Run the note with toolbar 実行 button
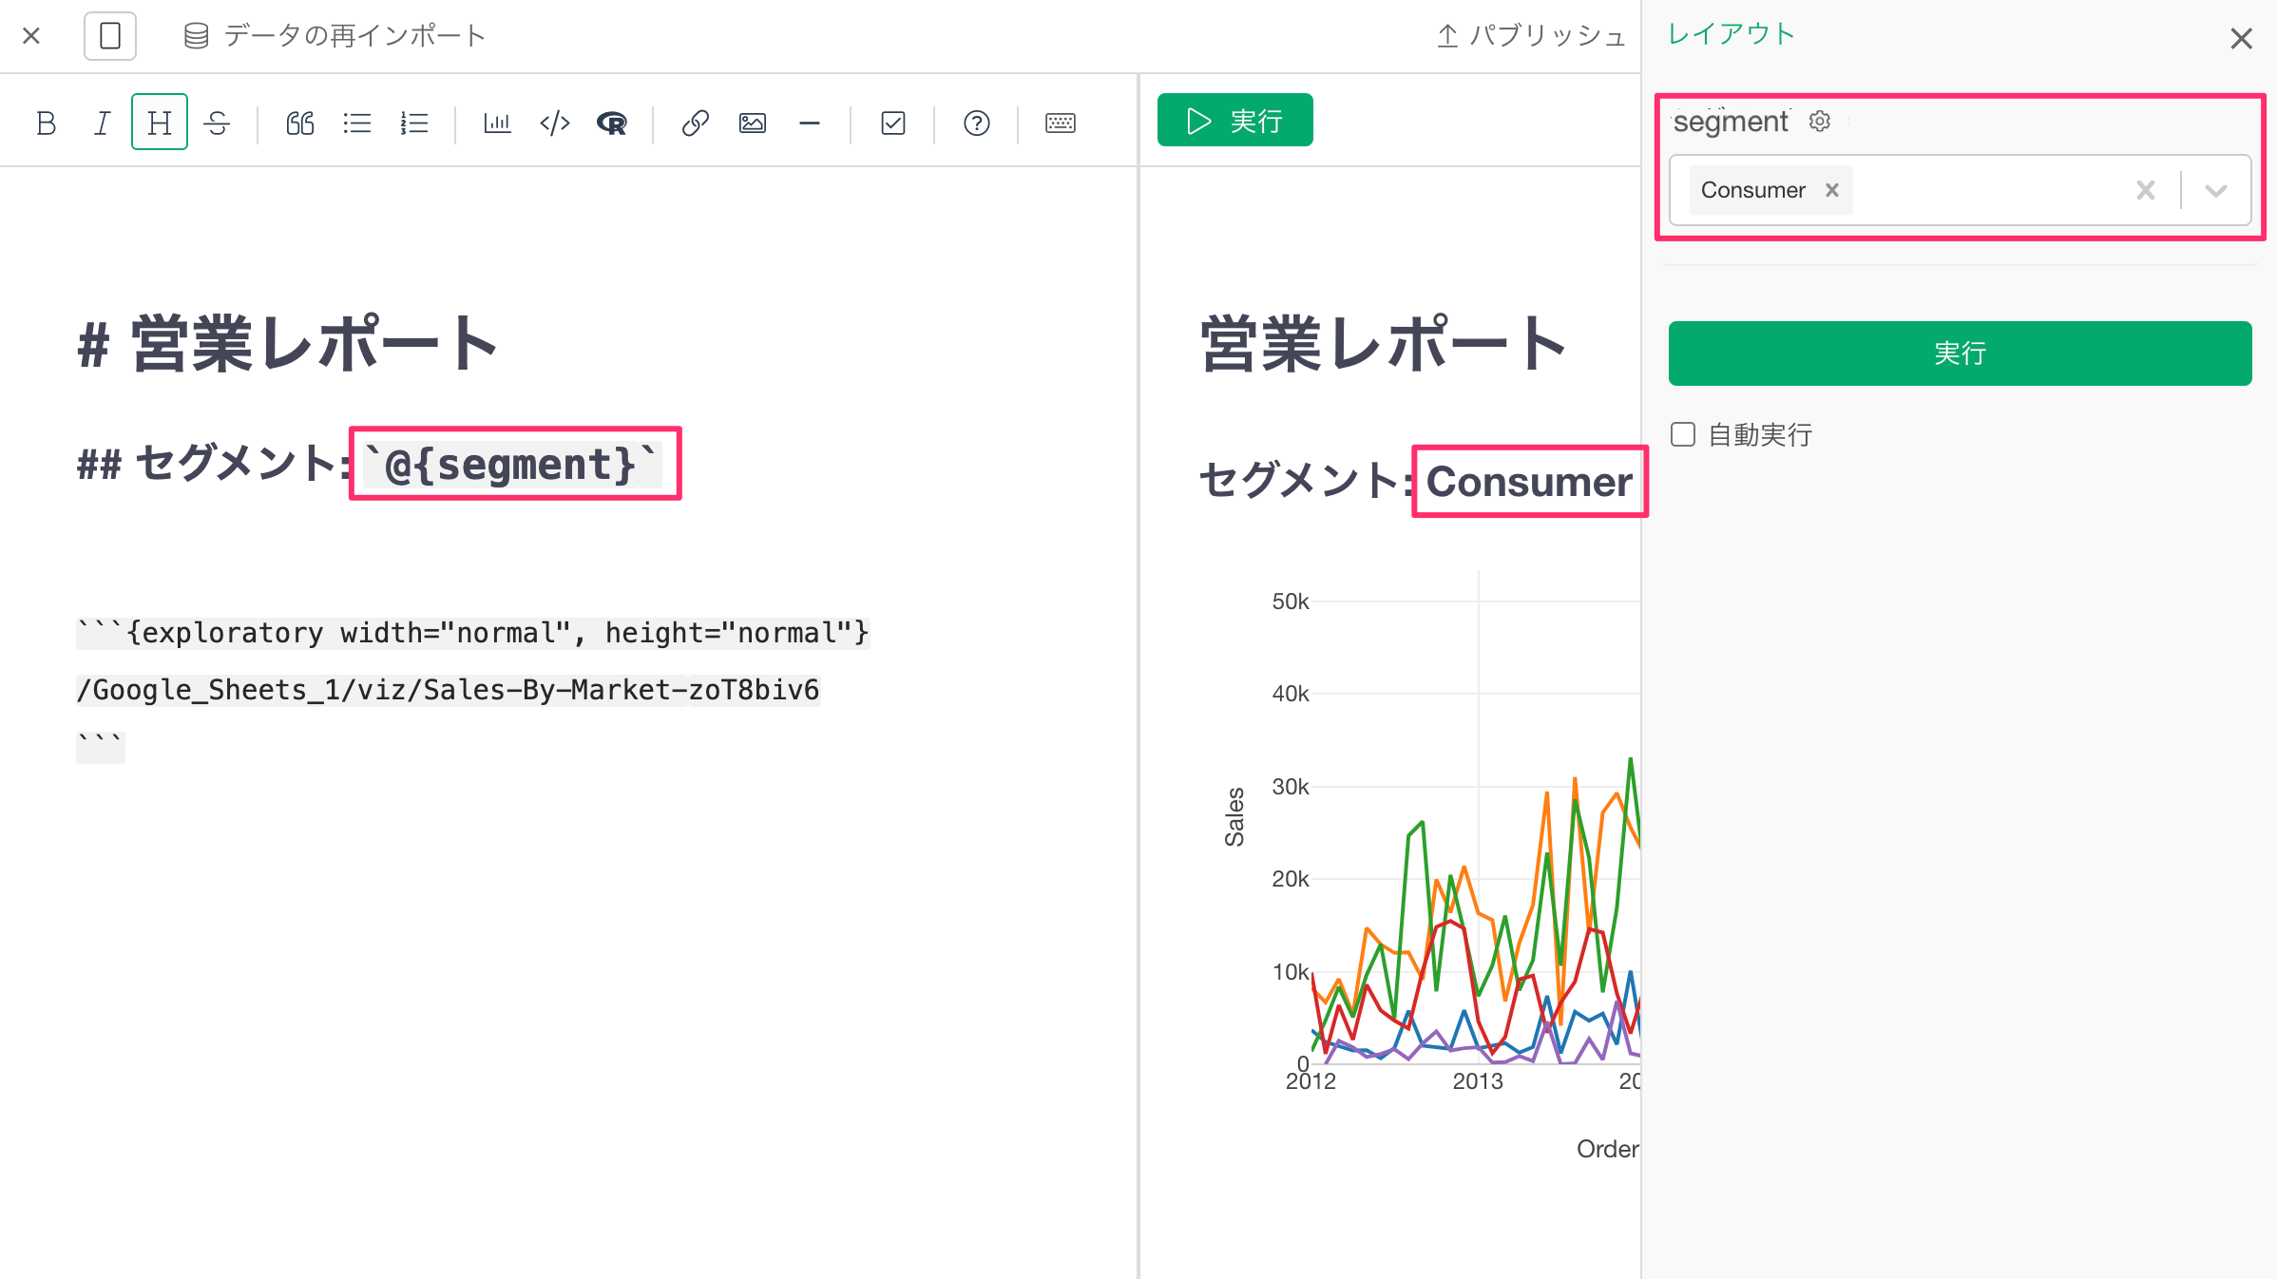The image size is (2277, 1279). tap(1235, 120)
